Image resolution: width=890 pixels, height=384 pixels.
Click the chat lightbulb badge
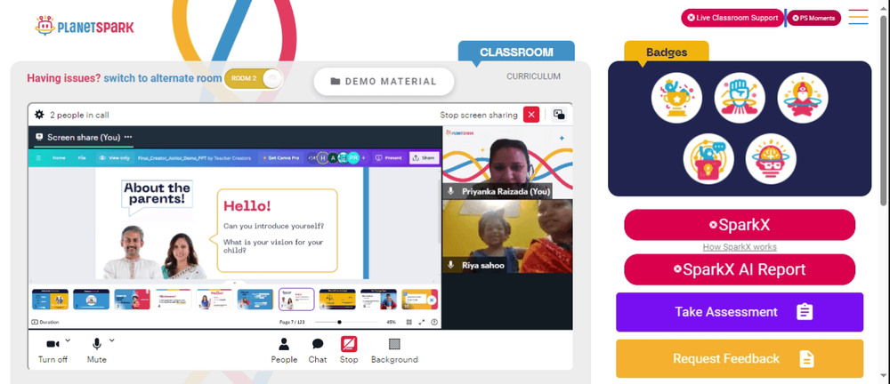pyautogui.click(x=708, y=159)
